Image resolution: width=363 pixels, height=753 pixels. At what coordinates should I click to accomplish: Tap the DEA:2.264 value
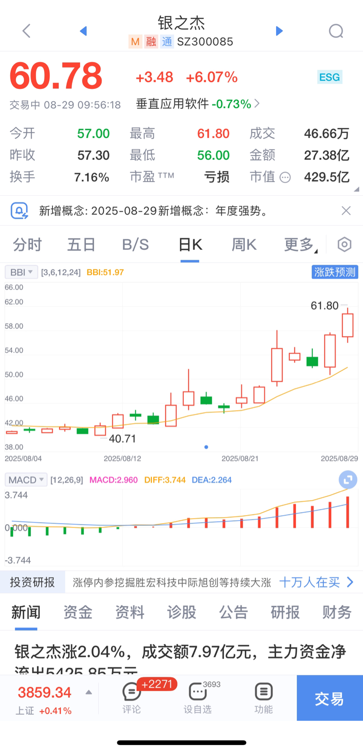coord(212,480)
